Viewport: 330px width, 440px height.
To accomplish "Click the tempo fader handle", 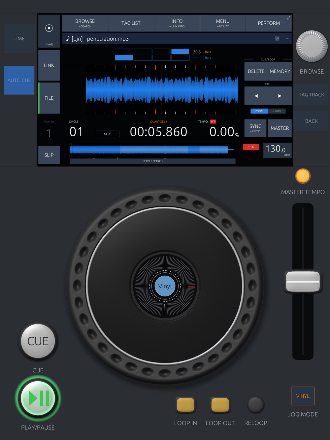I will (303, 282).
